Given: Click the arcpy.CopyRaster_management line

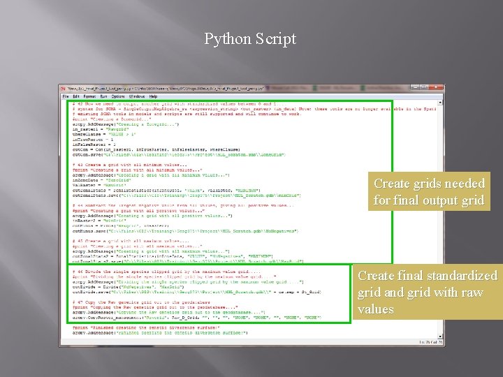Looking at the screenshot, I should click(197, 318).
